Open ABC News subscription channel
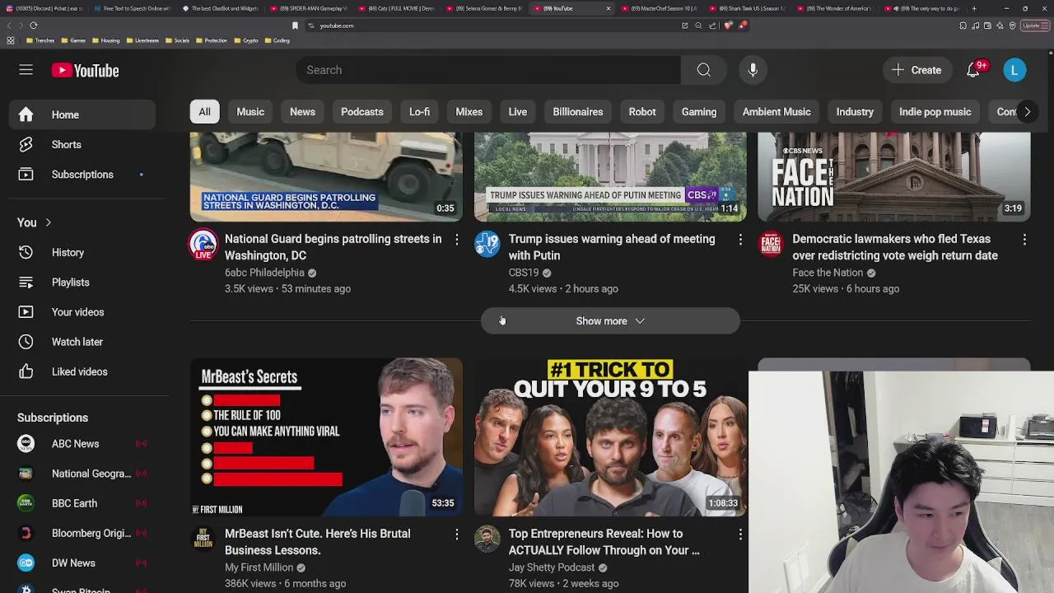 point(82,444)
